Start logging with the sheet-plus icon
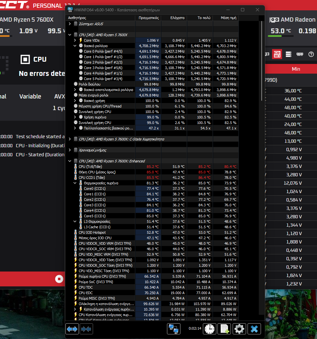This screenshot has width=317, height=339. (x=224, y=329)
